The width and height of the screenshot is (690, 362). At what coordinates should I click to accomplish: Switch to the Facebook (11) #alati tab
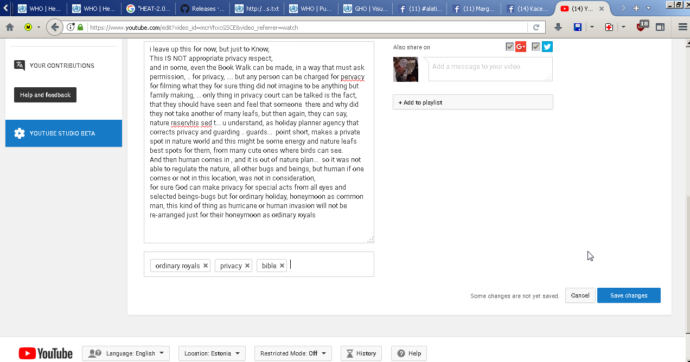coord(419,8)
